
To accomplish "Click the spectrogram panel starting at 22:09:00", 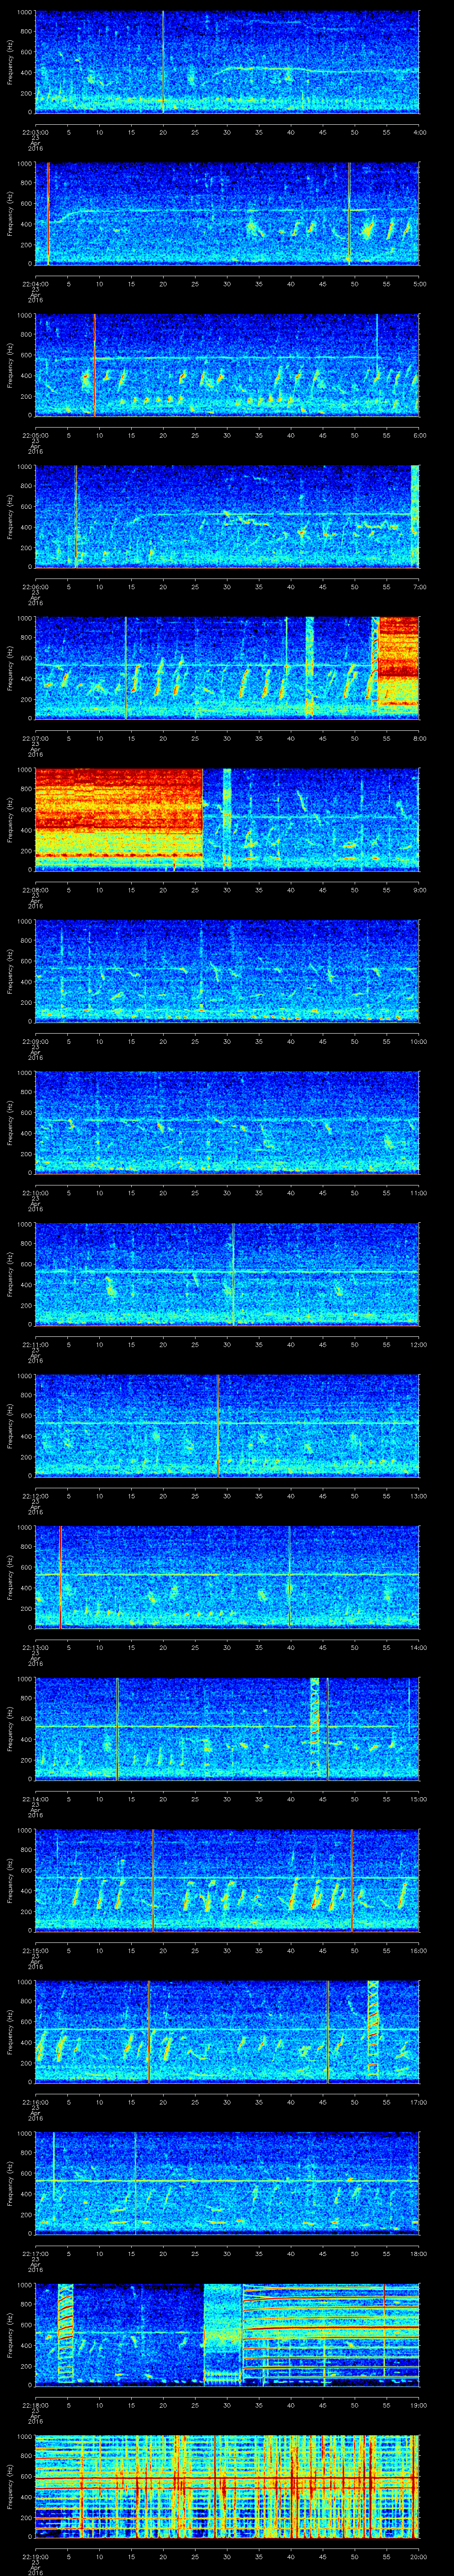I will pos(227,971).
